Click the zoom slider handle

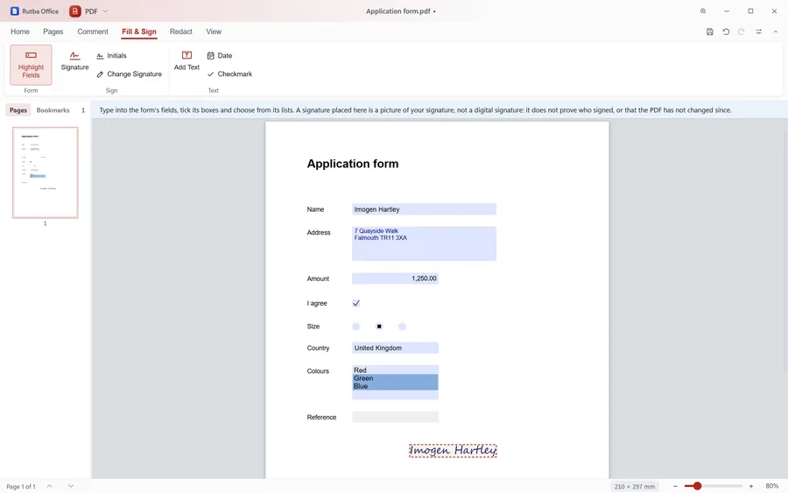(x=697, y=486)
